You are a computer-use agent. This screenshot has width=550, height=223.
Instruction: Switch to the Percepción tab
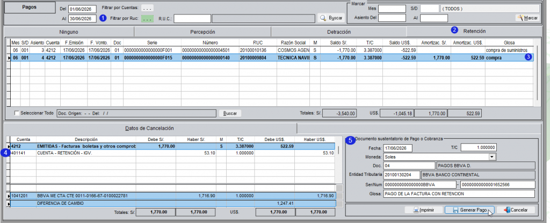pyautogui.click(x=202, y=32)
